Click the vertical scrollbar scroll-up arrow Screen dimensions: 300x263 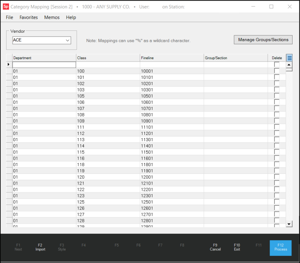coord(289,65)
